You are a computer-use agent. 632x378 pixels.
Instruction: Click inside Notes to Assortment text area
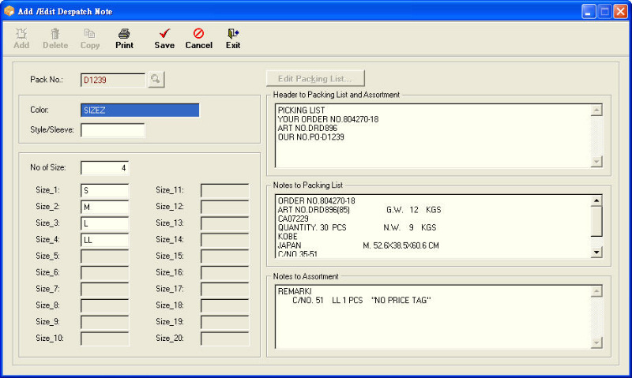pos(433,316)
